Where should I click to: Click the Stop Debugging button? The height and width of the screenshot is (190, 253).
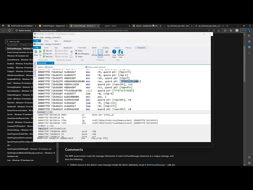point(82,54)
